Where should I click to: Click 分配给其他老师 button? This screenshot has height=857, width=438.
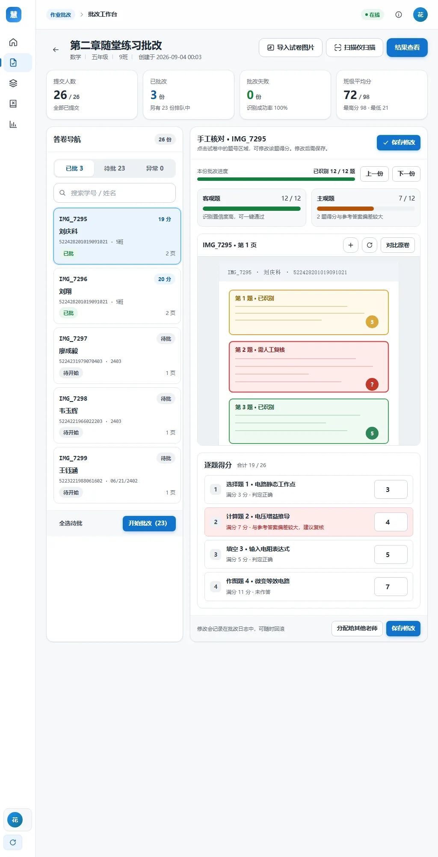point(357,629)
